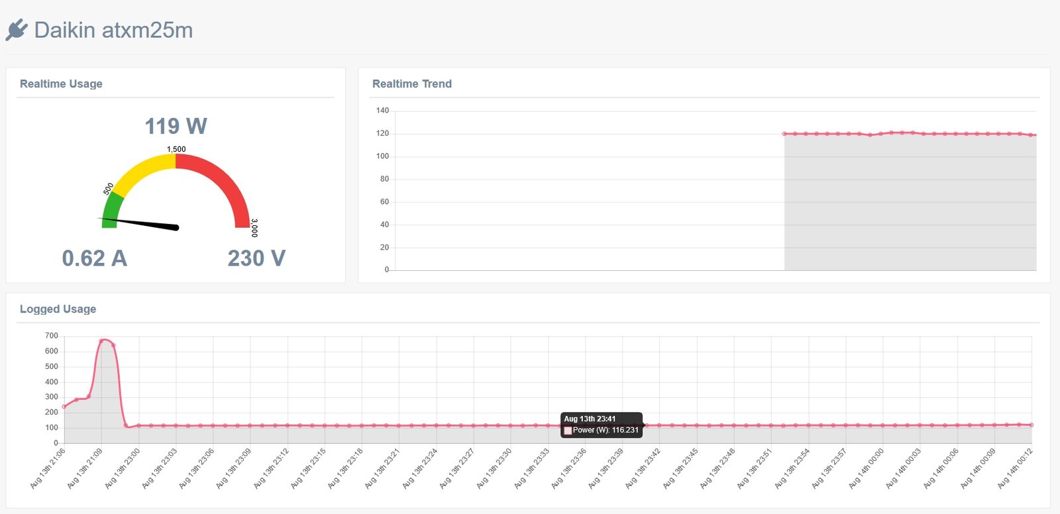Click the Aug 13th 23:41 tooltip
The height and width of the screenshot is (514, 1060).
tap(602, 425)
